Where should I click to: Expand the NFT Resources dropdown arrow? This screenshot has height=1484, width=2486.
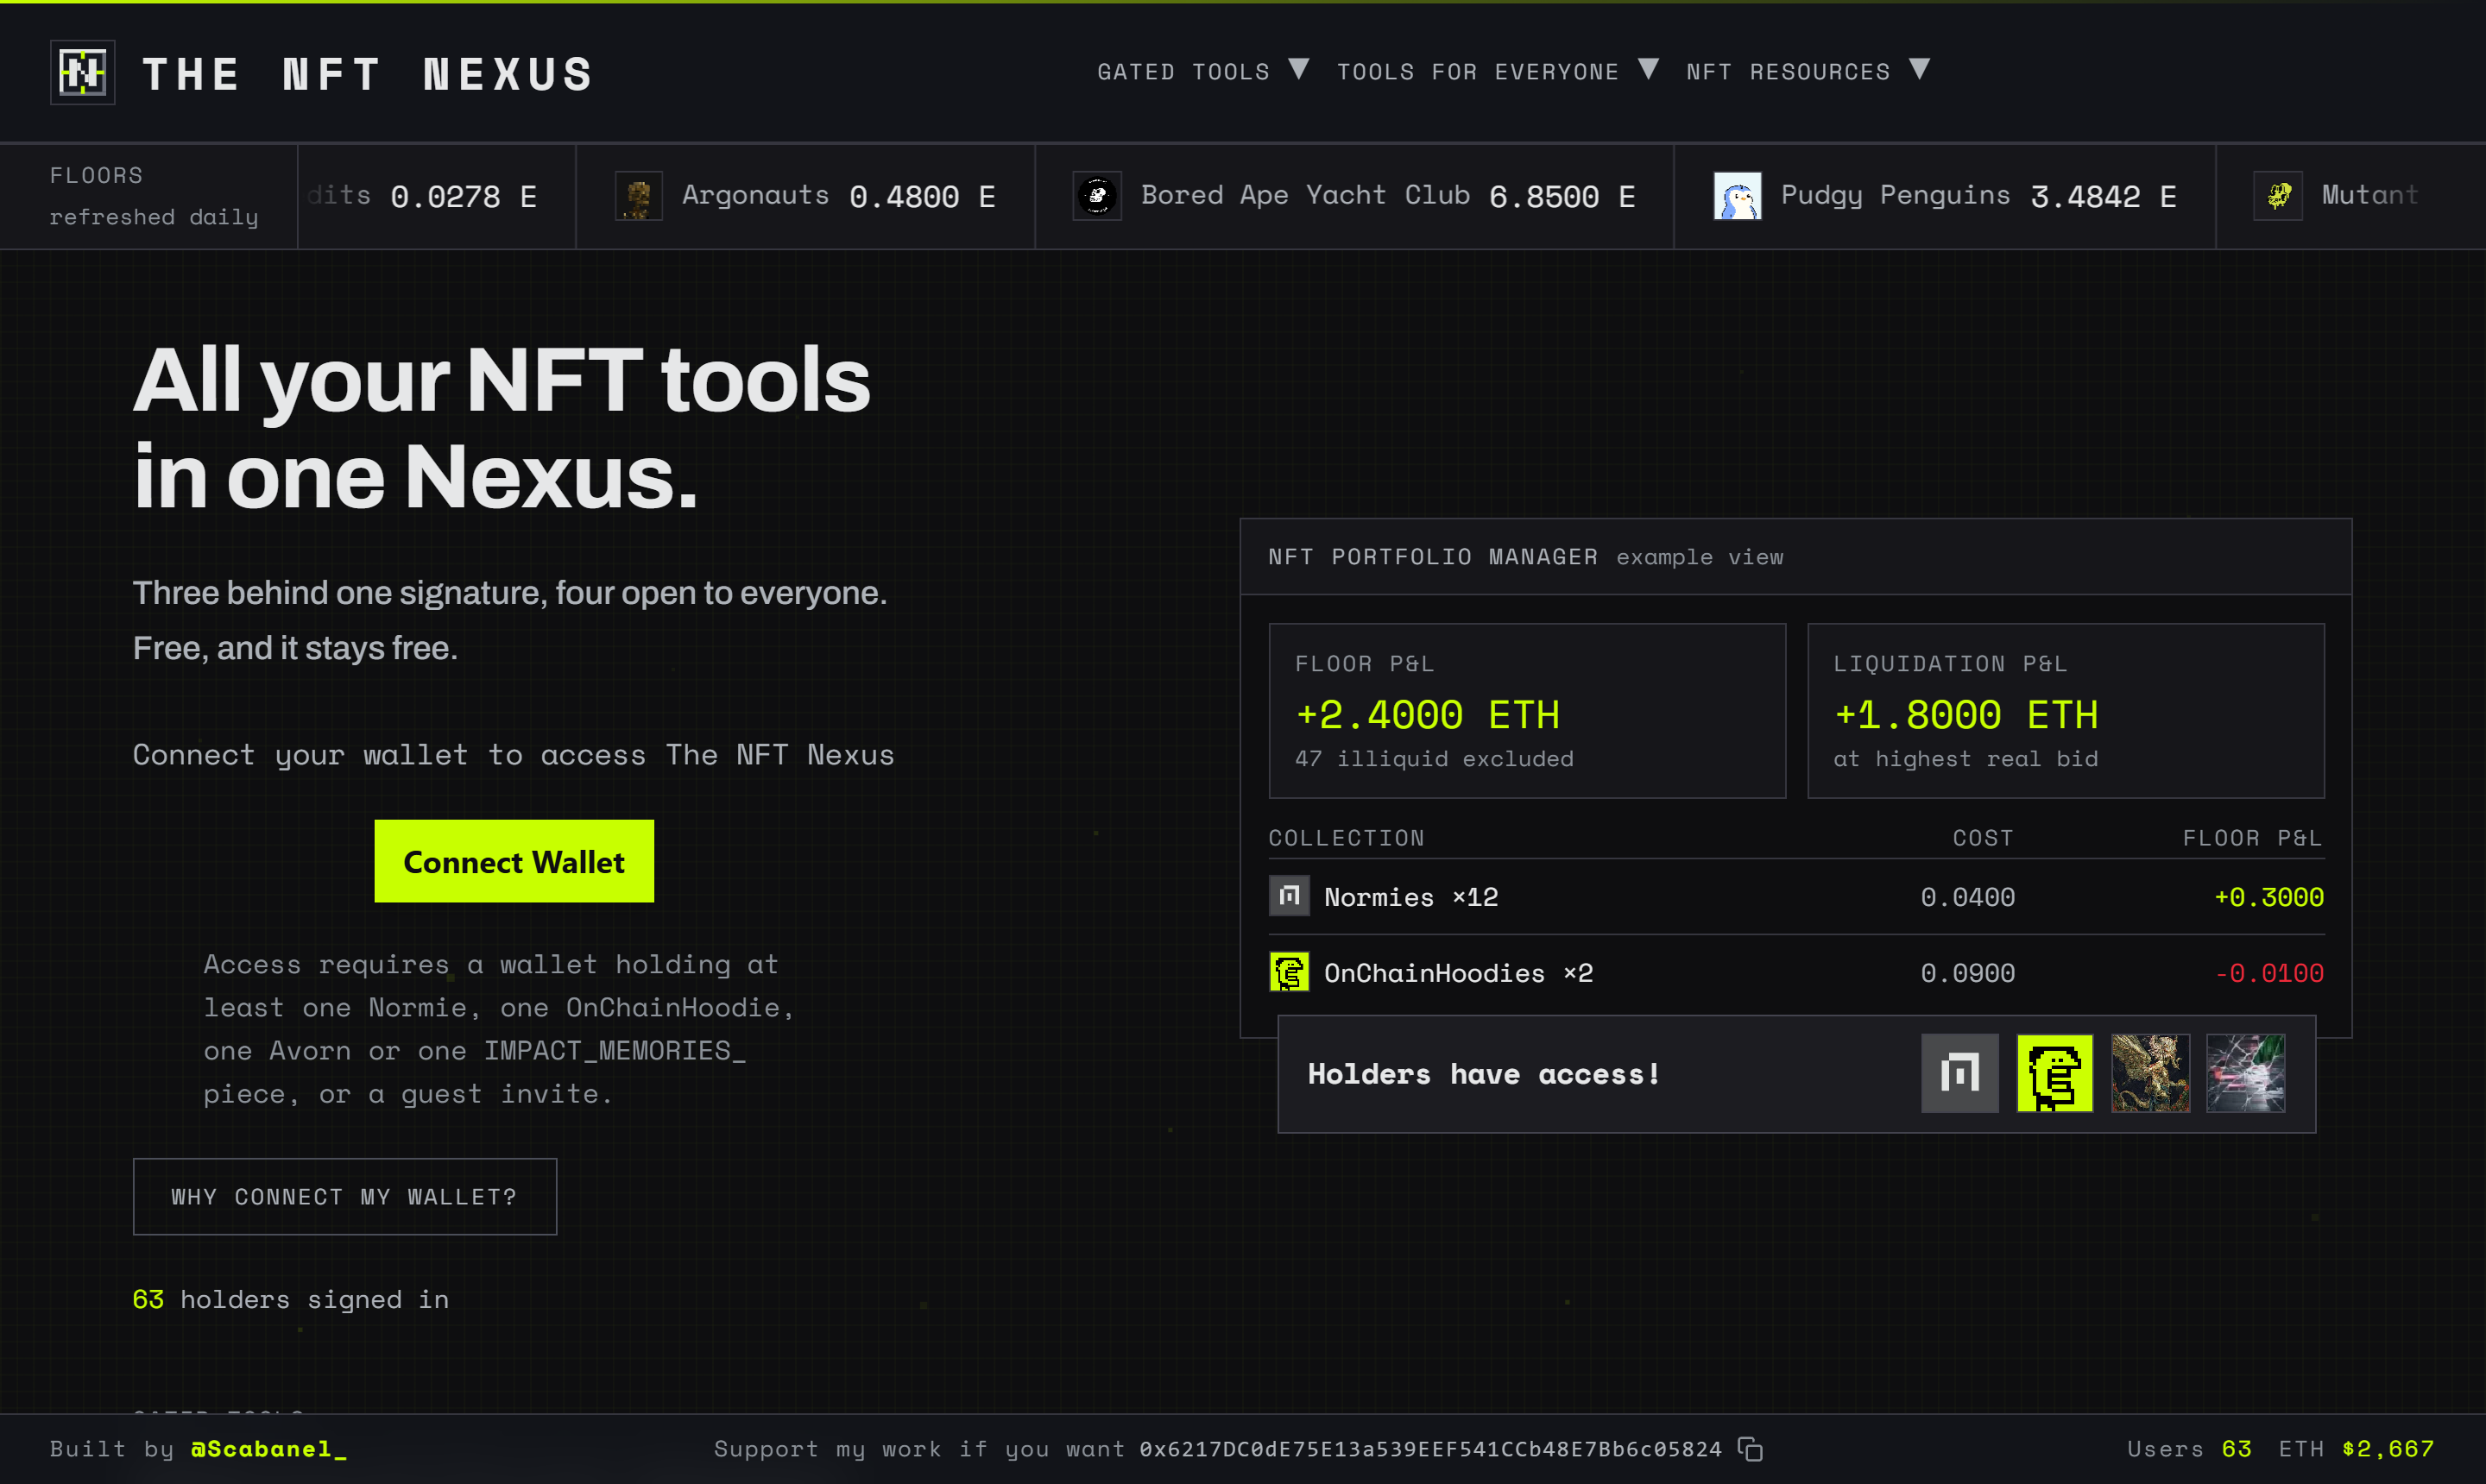click(x=1919, y=69)
